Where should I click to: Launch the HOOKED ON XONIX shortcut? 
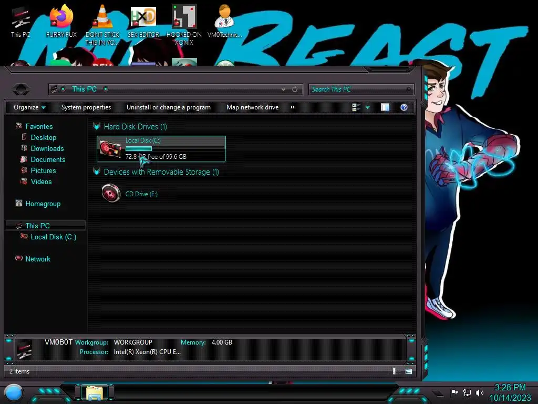tap(184, 25)
